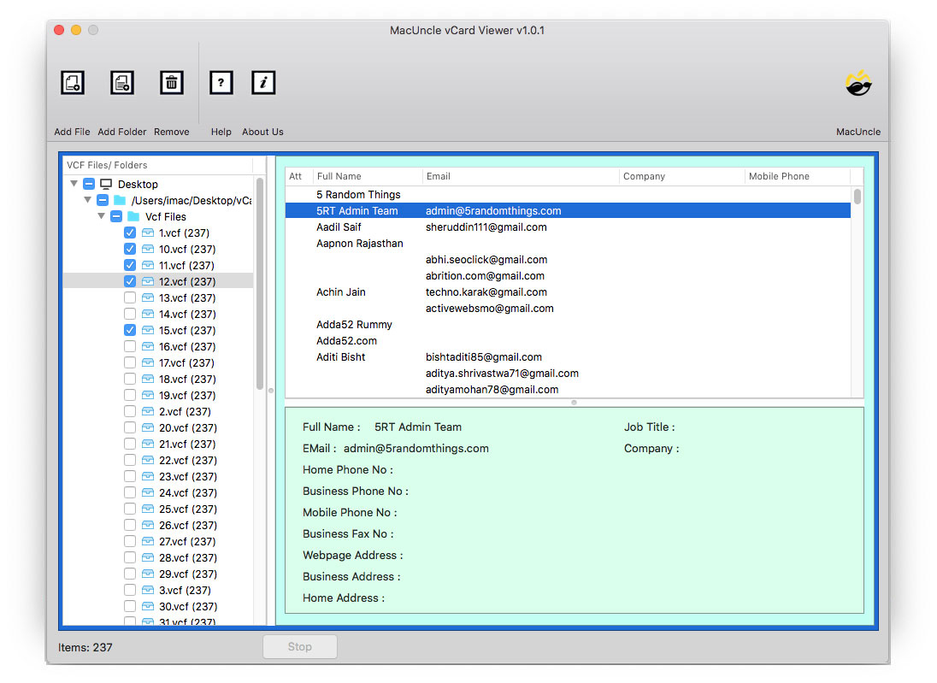937x683 pixels.
Task: Select the 5 Random Things contact row
Action: tap(568, 194)
